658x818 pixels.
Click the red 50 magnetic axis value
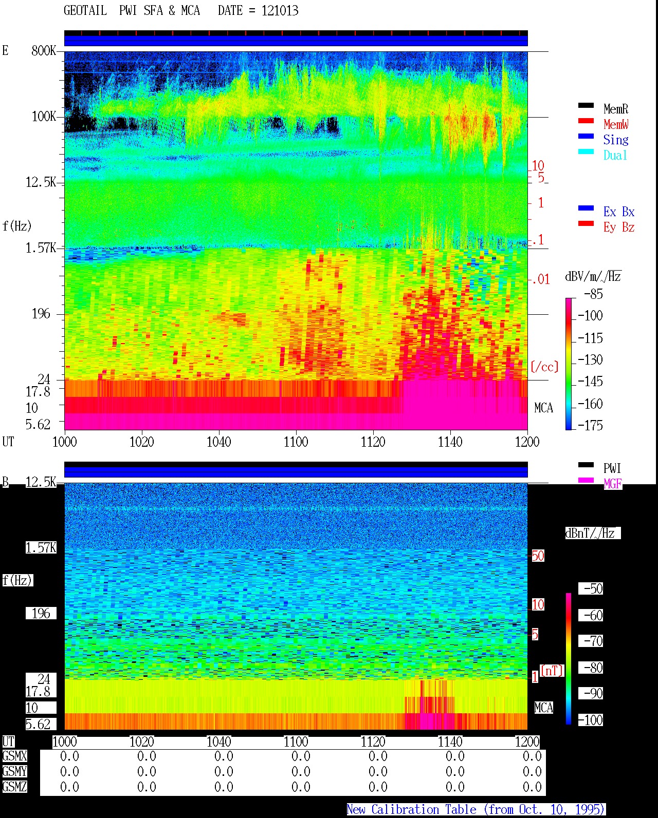[x=538, y=556]
